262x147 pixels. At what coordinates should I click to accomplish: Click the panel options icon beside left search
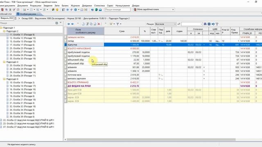click(56, 23)
